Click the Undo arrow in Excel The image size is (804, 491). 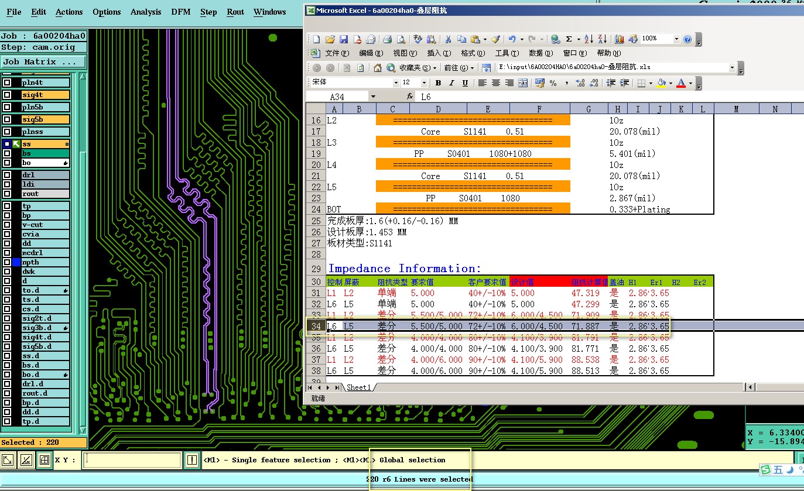click(512, 39)
